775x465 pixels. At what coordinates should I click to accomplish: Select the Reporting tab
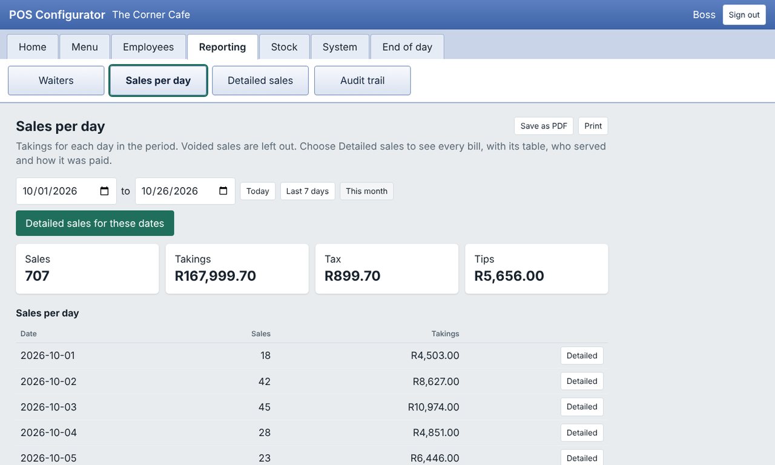[222, 47]
